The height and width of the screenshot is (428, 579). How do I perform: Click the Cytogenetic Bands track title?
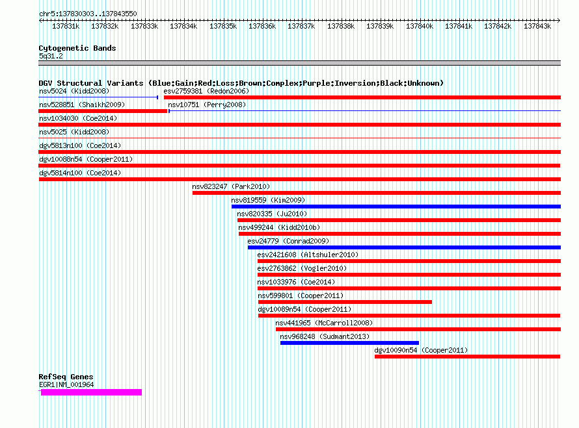(x=77, y=48)
